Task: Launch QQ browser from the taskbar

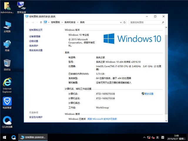Action: [x=14, y=137]
